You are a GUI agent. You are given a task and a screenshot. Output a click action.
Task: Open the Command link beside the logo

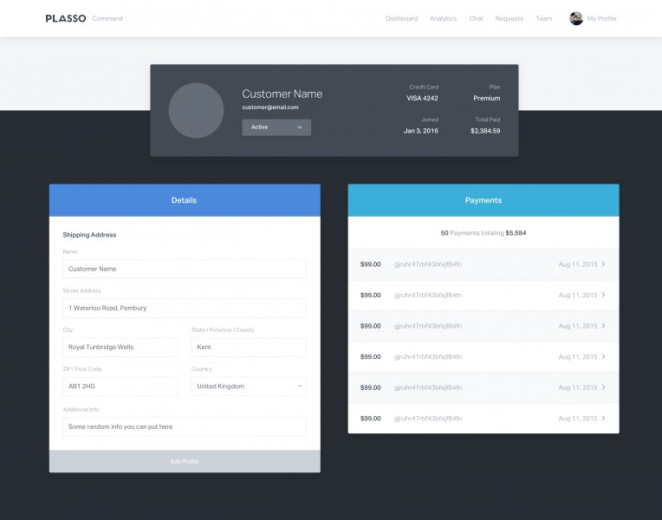(107, 18)
